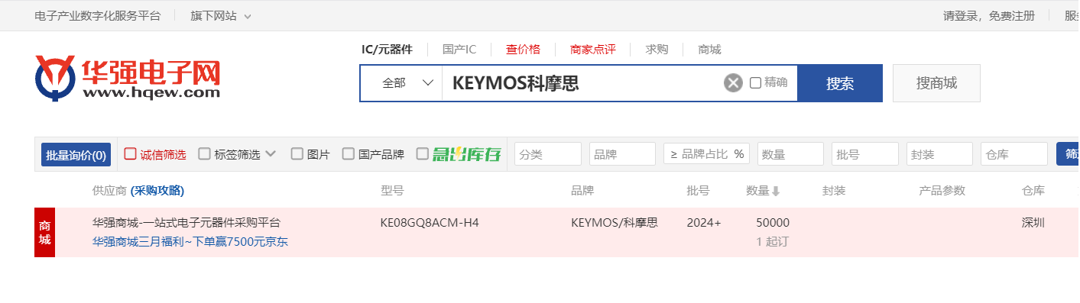Click the 急售库存 green logo

tap(466, 154)
